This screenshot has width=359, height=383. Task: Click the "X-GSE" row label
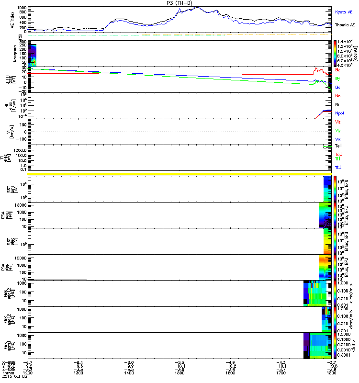click(9, 362)
